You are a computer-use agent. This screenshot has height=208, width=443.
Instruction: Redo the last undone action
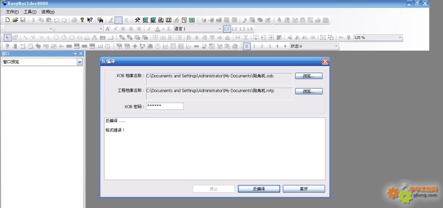(64, 20)
